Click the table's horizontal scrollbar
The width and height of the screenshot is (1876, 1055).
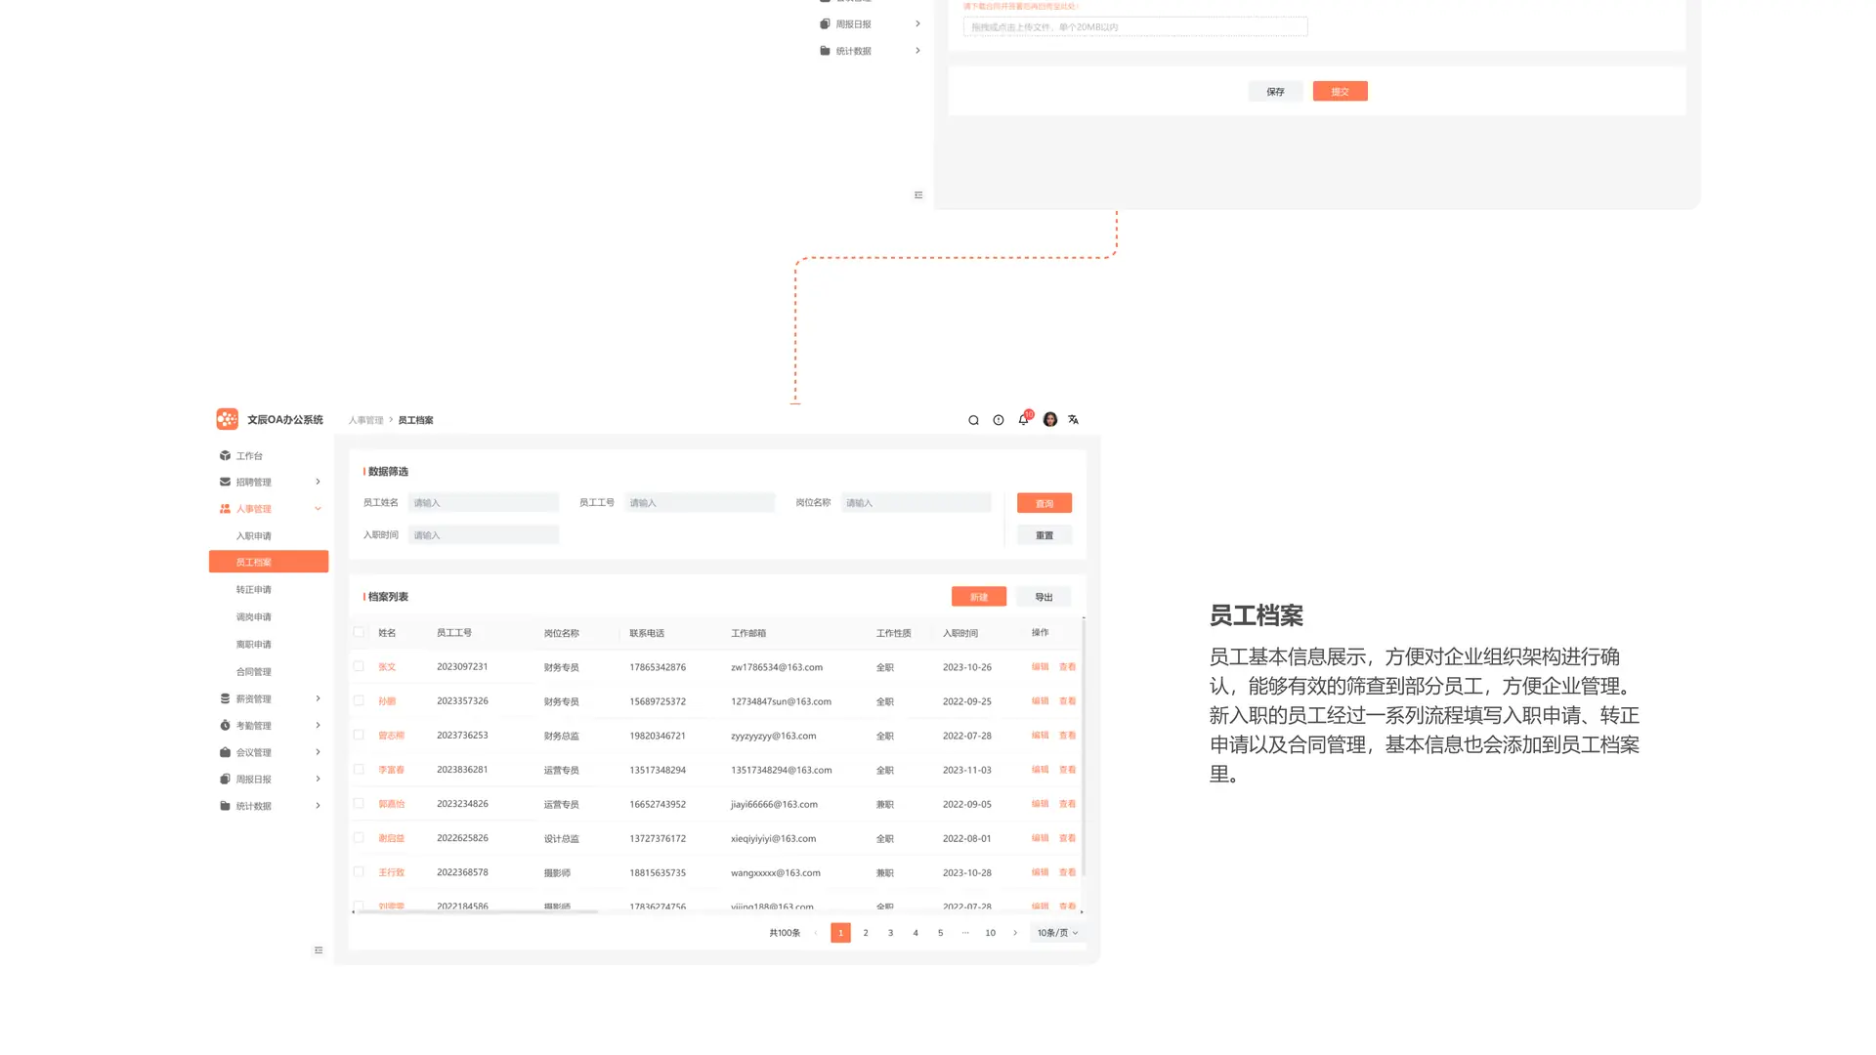click(478, 911)
